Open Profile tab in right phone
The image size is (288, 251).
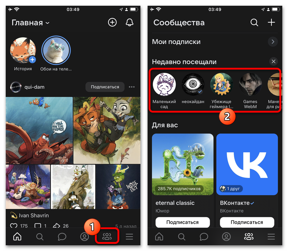point(226,237)
